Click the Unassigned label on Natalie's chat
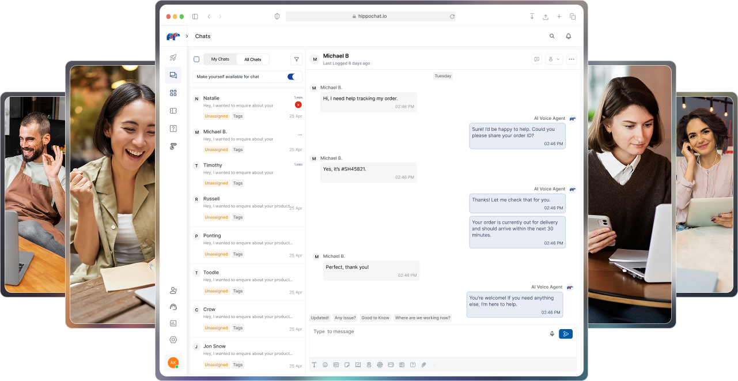 point(216,116)
